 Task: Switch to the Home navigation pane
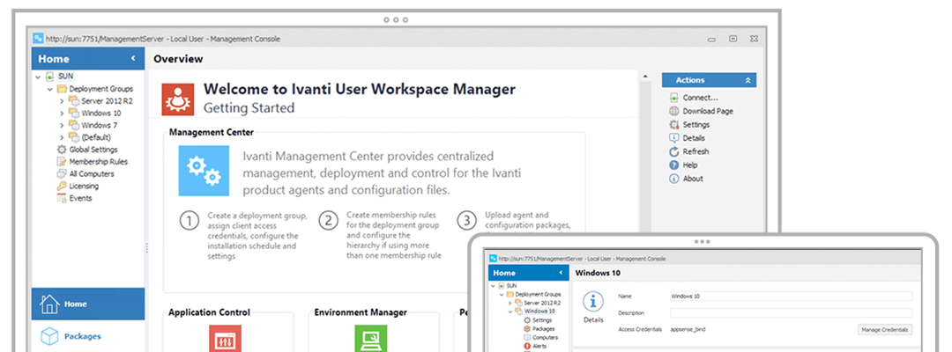click(88, 304)
